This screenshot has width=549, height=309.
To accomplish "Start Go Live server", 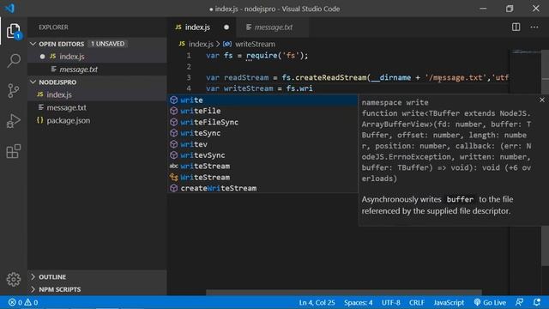I will pyautogui.click(x=490, y=302).
